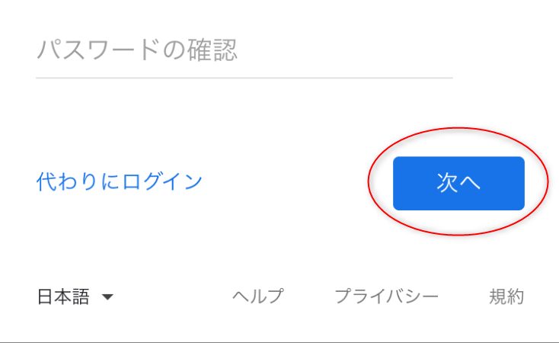
Task: Click the パスワードの確認 placeholder text
Action: pyautogui.click(x=137, y=50)
